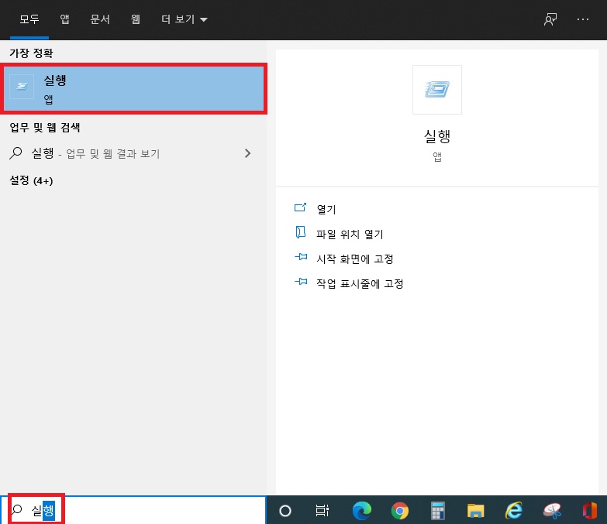Open the 실행 app best match result
607x524 pixels.
133,88
